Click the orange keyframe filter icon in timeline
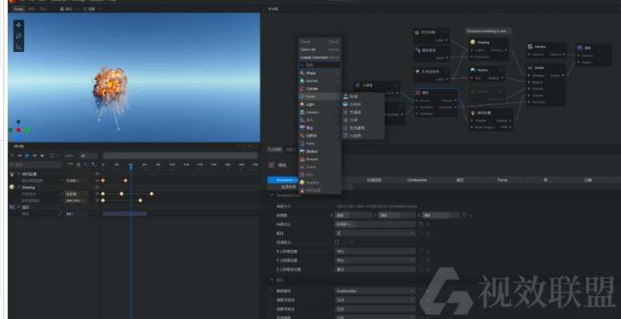621x319 pixels. pos(78,165)
